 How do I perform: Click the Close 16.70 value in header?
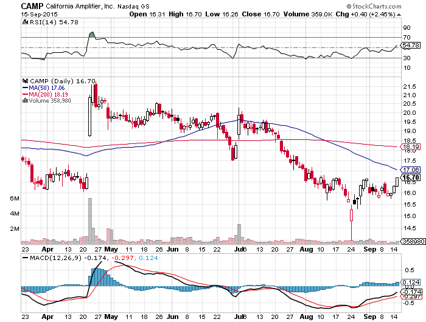coord(261,14)
